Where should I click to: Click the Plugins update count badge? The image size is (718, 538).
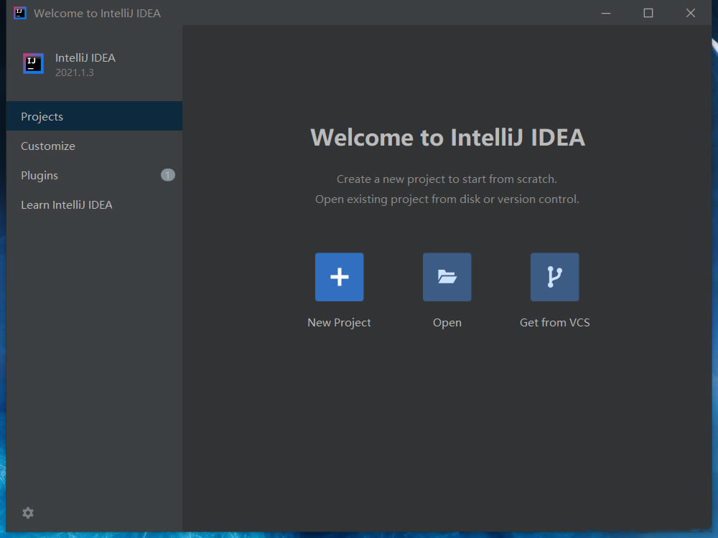click(167, 175)
